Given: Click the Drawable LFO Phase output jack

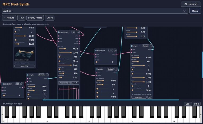Looking at the screenshot, I should 79,38.
